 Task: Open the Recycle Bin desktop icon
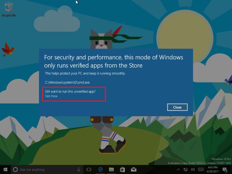(x=9, y=9)
